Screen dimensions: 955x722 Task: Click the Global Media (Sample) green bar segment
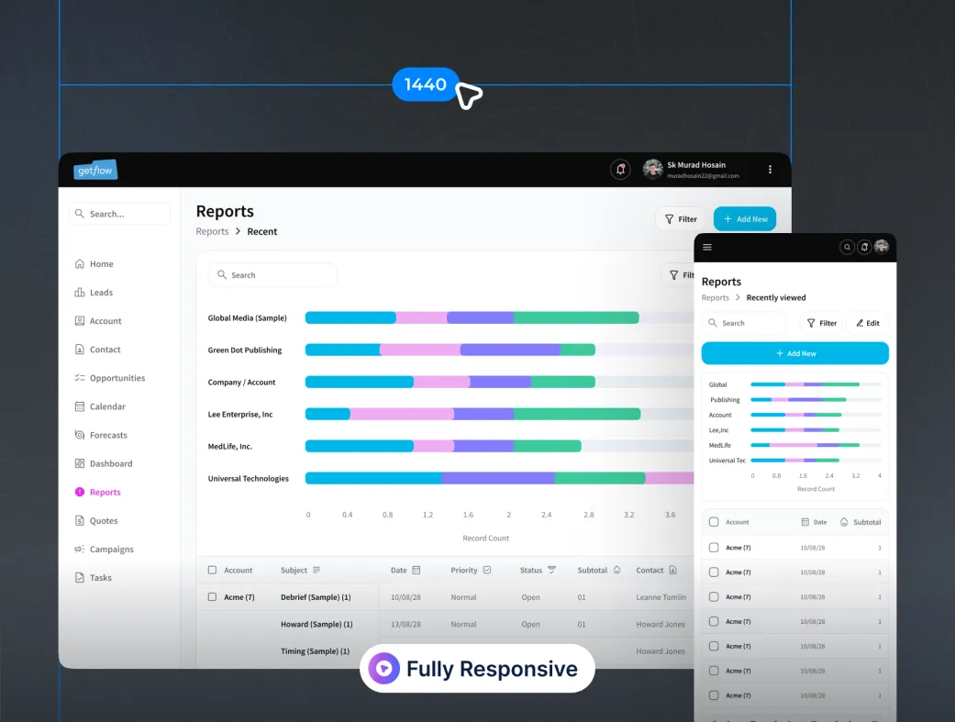tap(576, 317)
